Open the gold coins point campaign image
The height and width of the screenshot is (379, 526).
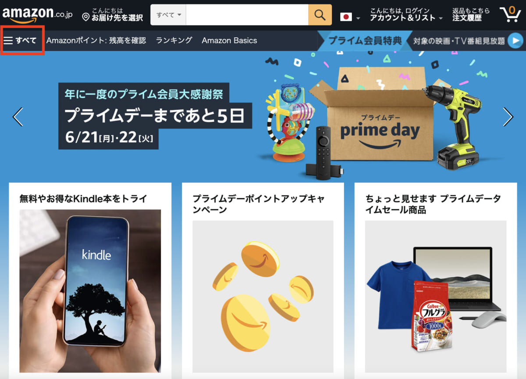(263, 297)
